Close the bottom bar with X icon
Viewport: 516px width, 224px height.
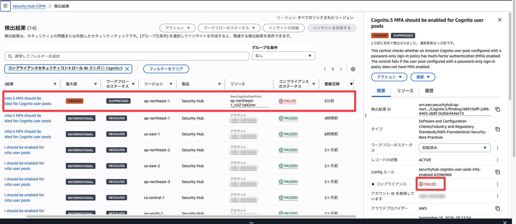click(505, 222)
